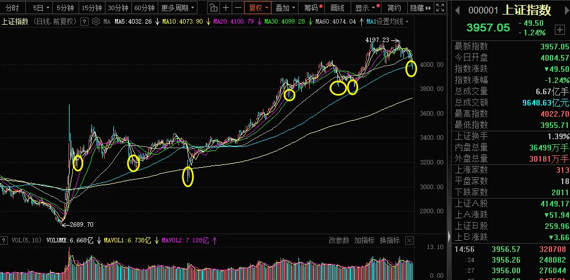Click the VOLUME:6.668亿 label
The width and height of the screenshot is (570, 280).
click(70, 240)
